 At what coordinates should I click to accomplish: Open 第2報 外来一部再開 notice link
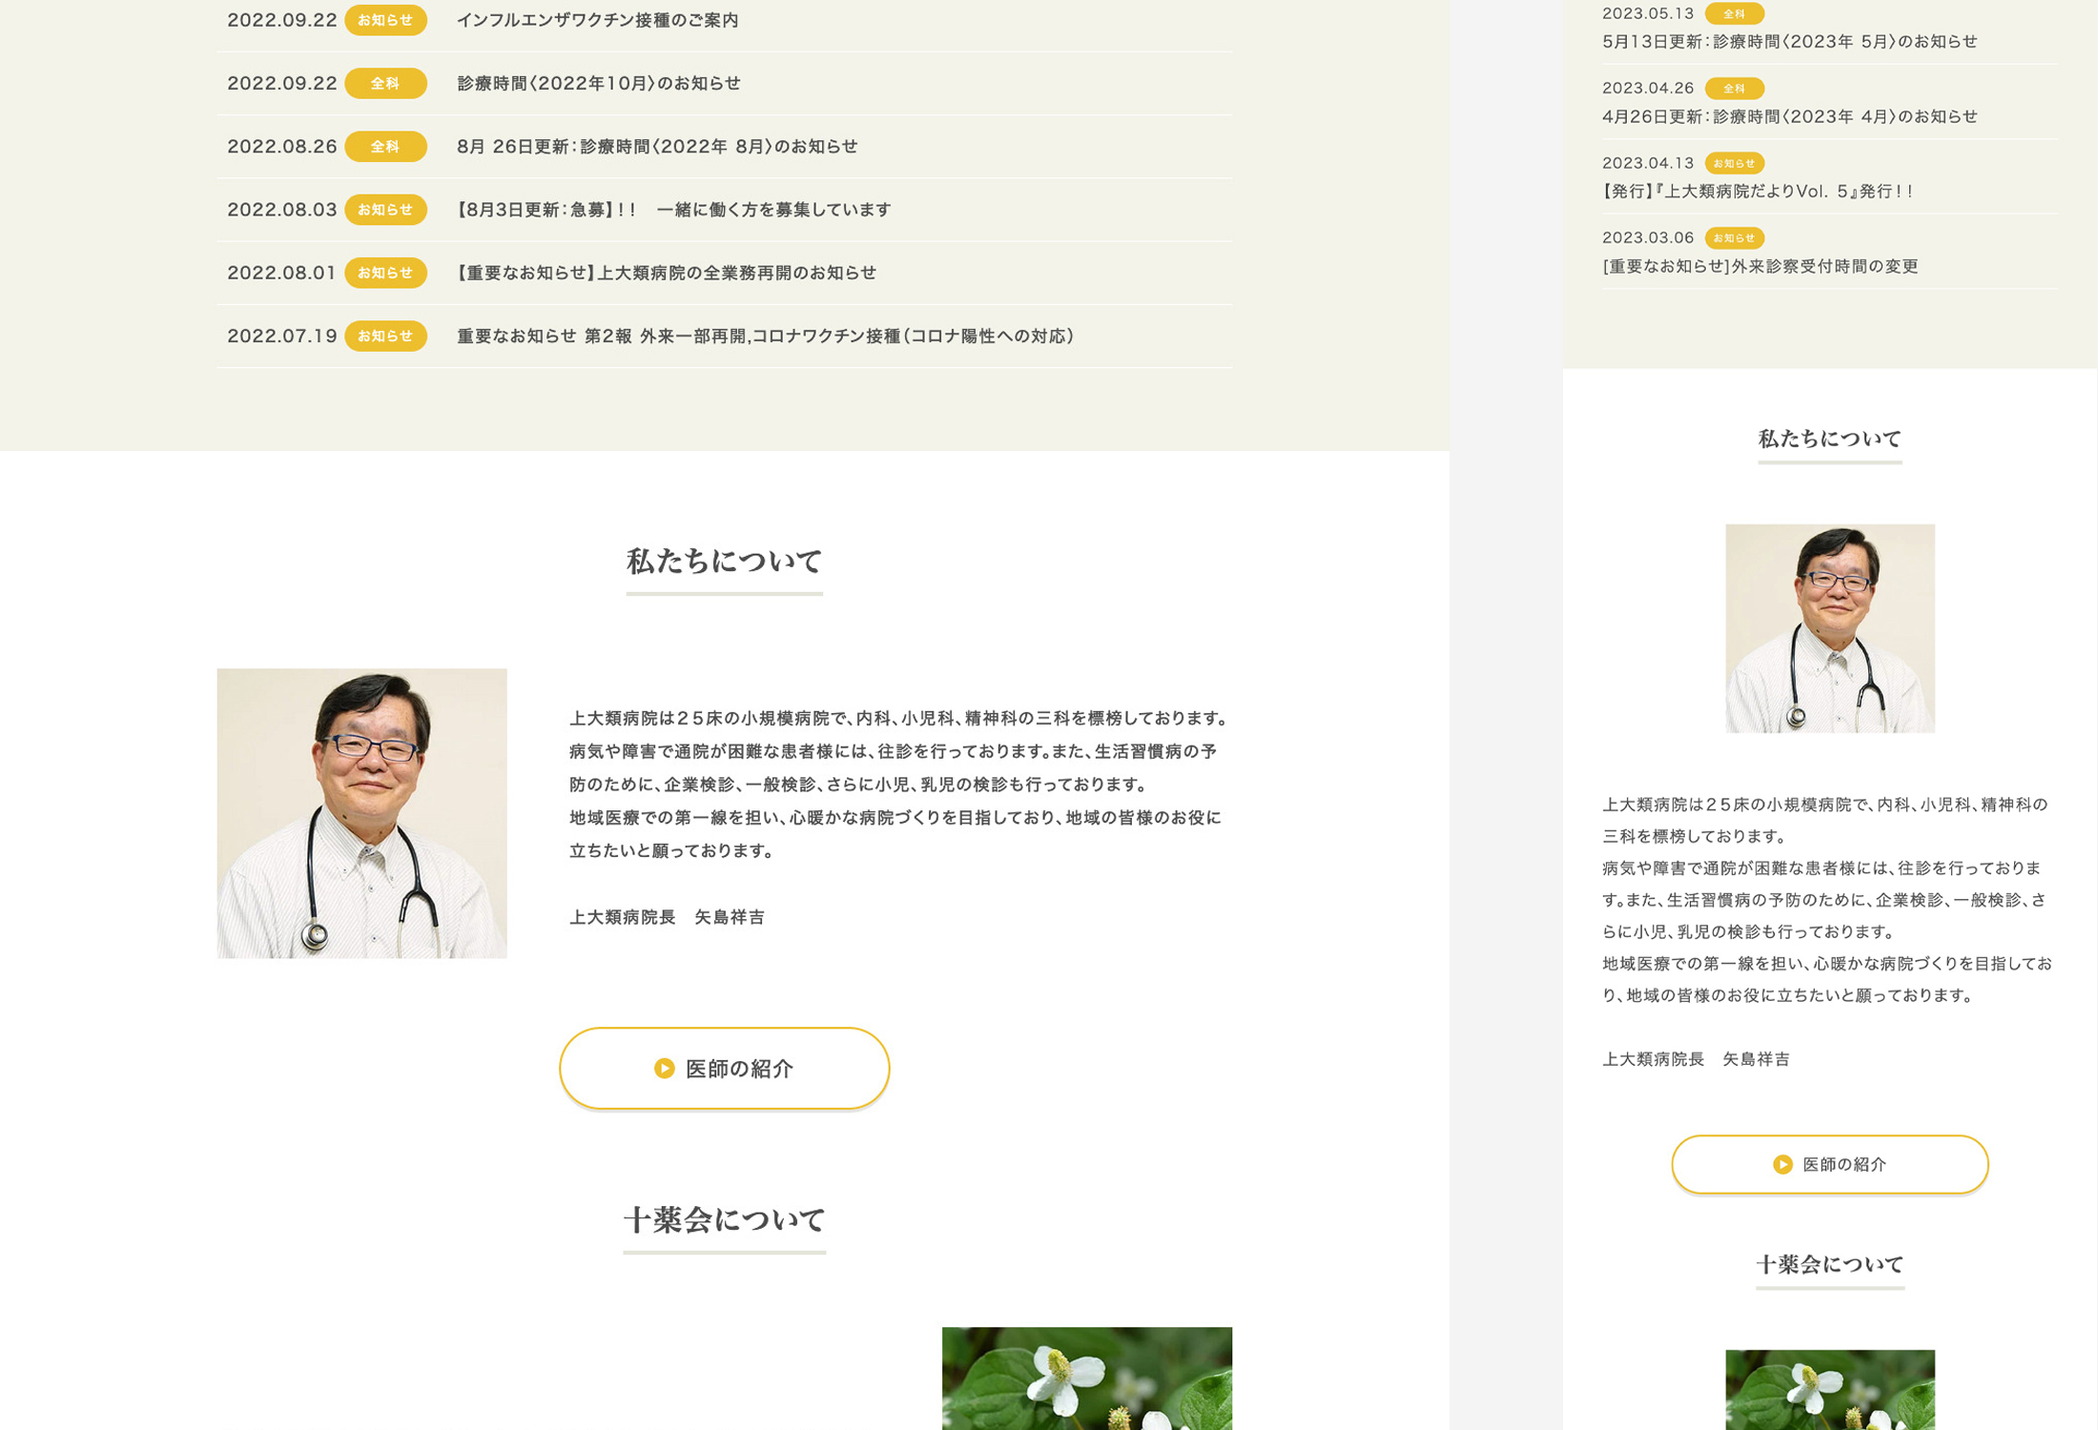[765, 336]
